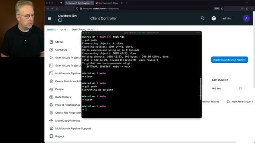Viewport: 255px width, 143px height.
Task: Click the terminal command prompt cursor
Action: 86,110
